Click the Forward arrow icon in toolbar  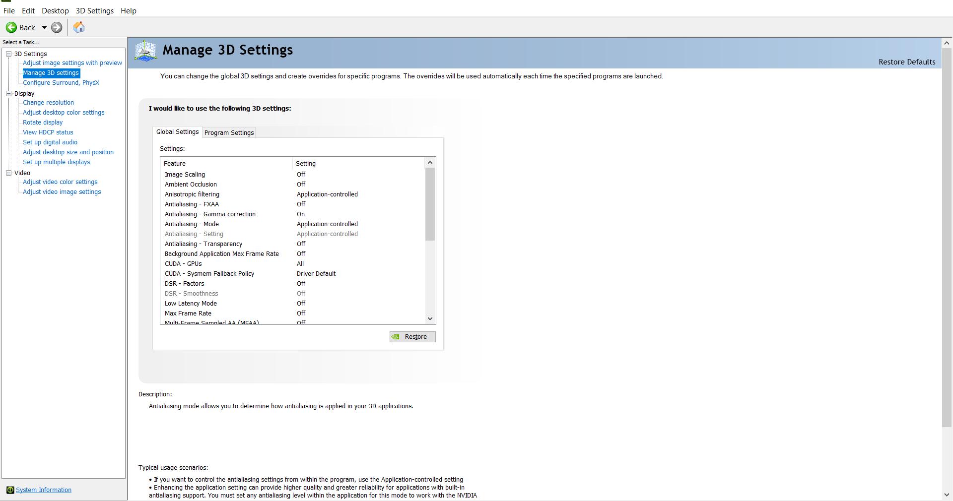[x=57, y=27]
